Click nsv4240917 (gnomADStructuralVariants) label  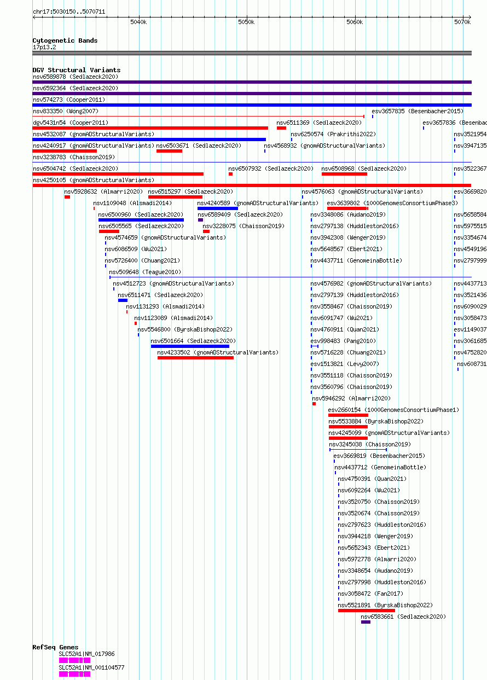[94, 146]
